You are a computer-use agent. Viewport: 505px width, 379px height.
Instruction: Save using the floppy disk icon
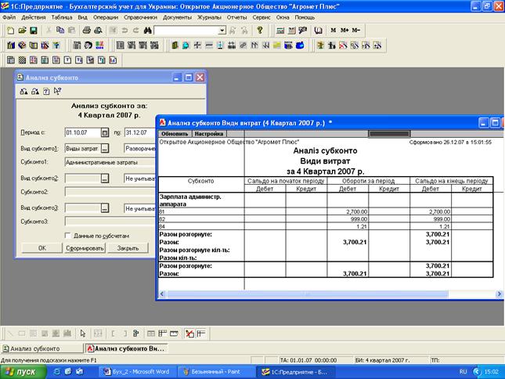click(x=34, y=31)
